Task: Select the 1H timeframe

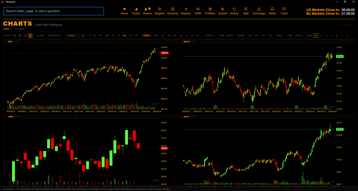Action: tap(113, 35)
